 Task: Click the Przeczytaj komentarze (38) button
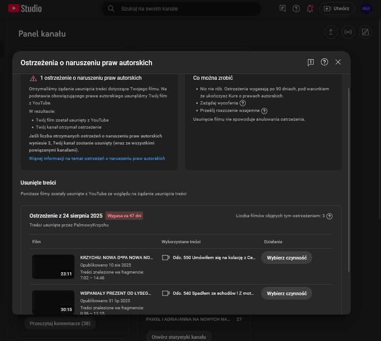pyautogui.click(x=60, y=323)
